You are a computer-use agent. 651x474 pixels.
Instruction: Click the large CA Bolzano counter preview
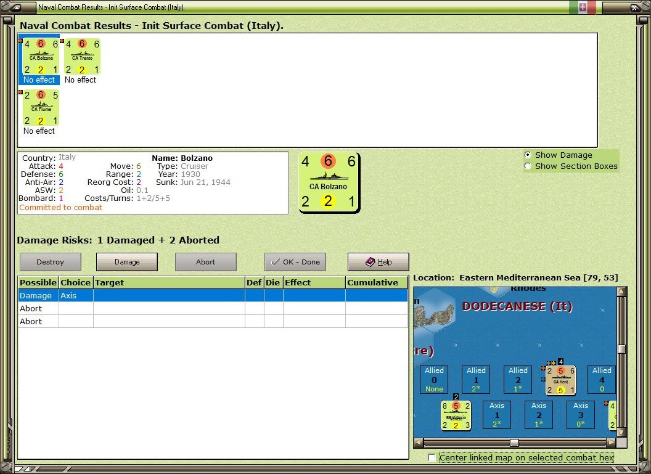[329, 182]
